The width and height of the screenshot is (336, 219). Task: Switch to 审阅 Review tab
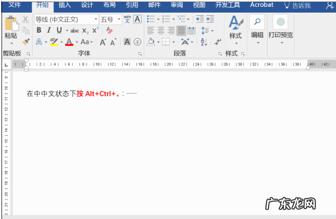[x=177, y=5]
